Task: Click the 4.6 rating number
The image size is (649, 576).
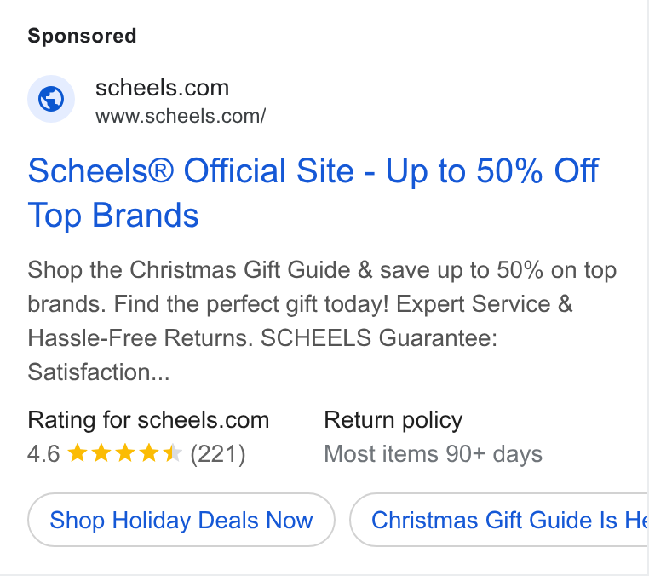Action: (x=43, y=454)
